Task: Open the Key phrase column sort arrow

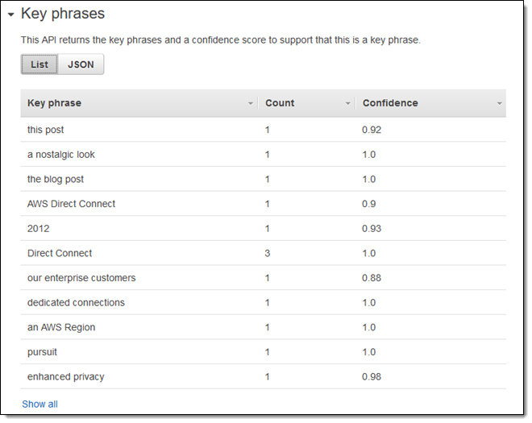Action: [x=251, y=104]
